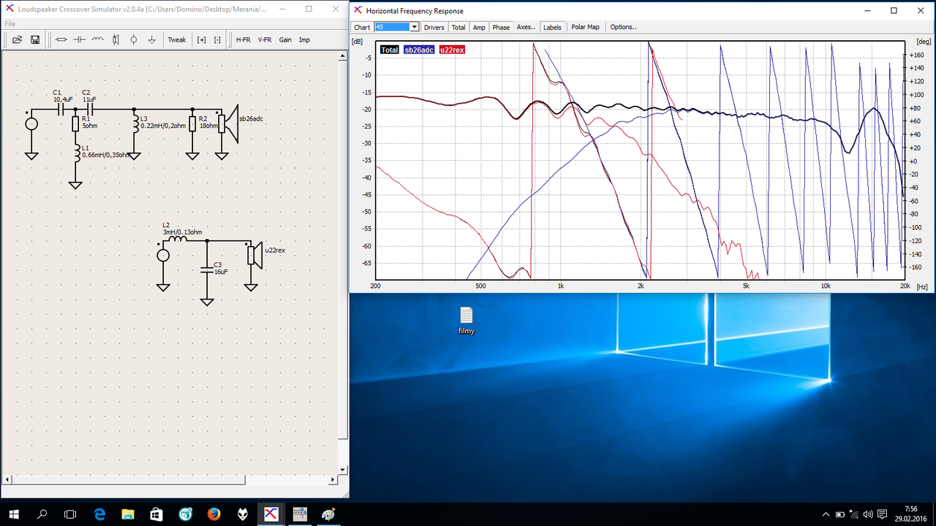Open the Gain chart window

[285, 39]
